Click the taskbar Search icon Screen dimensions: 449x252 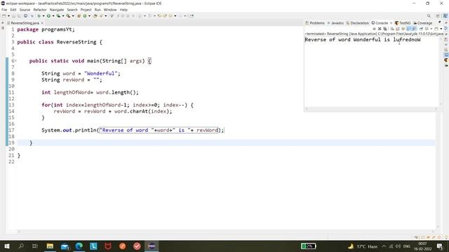21,246
